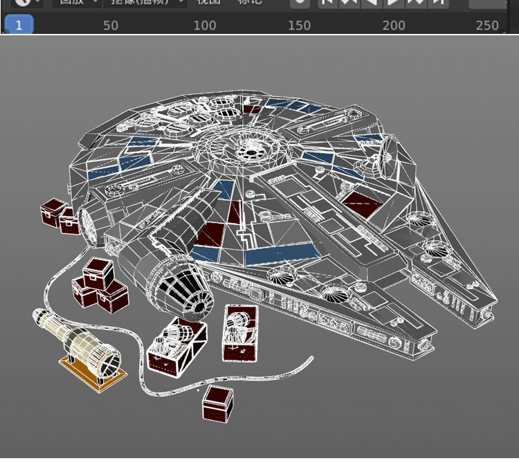Click frame 250 on the timeline ruler

pos(487,26)
